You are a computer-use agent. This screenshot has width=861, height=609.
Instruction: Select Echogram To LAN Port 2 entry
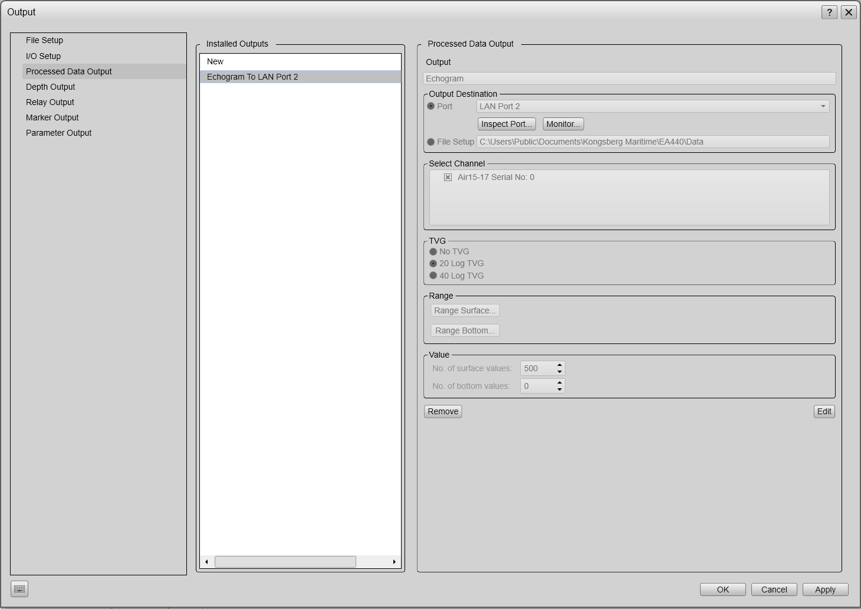tap(300, 77)
